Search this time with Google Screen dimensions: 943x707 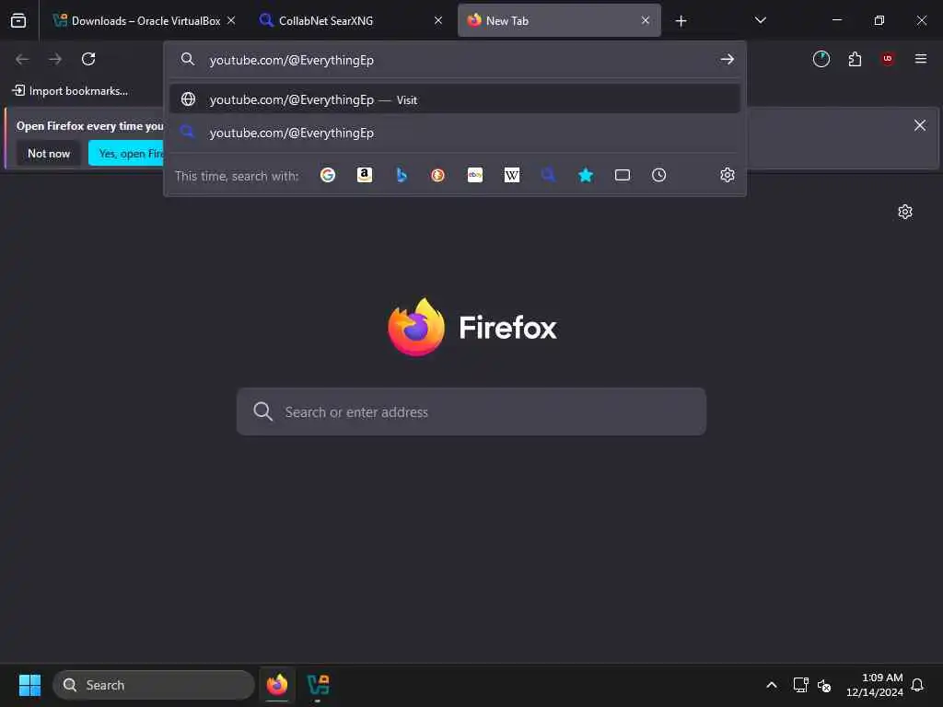[328, 175]
